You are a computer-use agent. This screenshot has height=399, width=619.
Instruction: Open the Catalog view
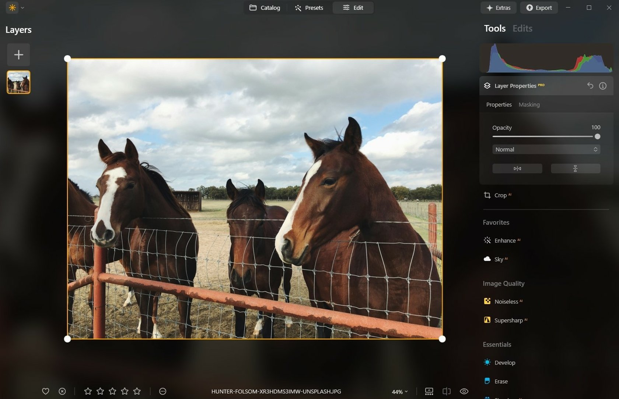click(265, 8)
